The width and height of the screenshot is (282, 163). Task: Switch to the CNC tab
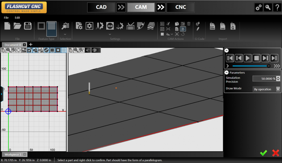coord(180,7)
